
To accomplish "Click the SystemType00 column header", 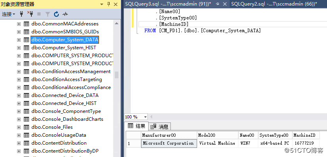I will [x=275, y=135].
